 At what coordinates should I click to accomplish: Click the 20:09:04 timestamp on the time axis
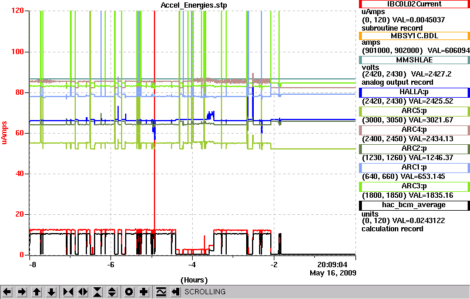click(332, 265)
